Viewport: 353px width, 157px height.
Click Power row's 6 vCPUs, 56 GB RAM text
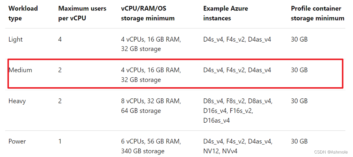pyautogui.click(x=151, y=141)
